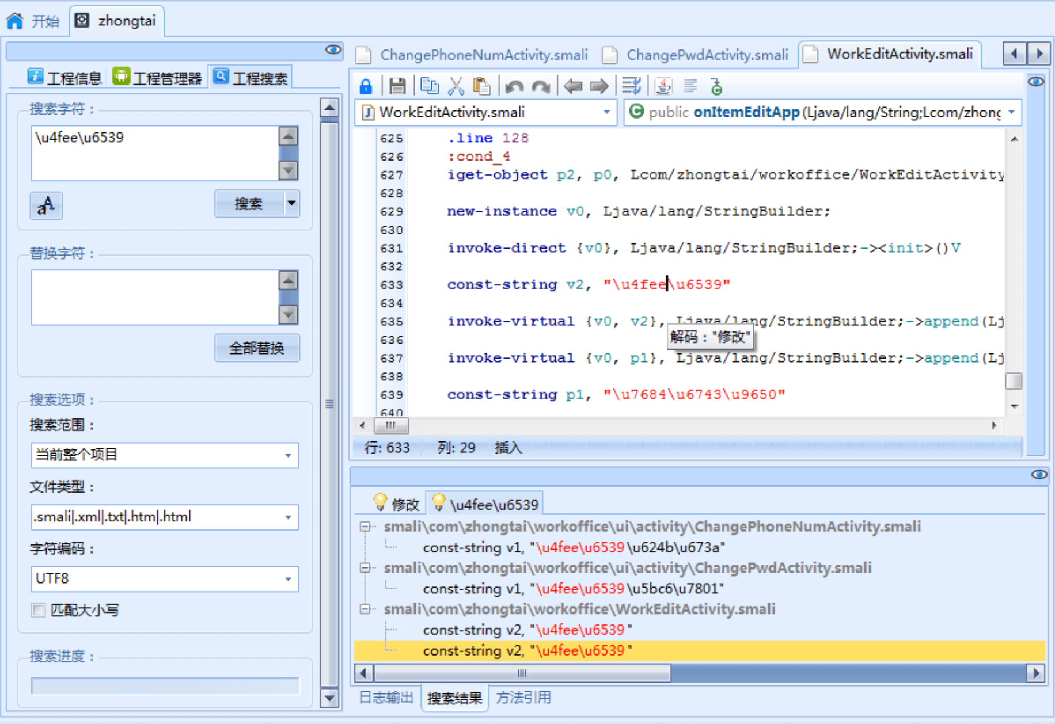Click the Undo arrow icon

pyautogui.click(x=514, y=86)
